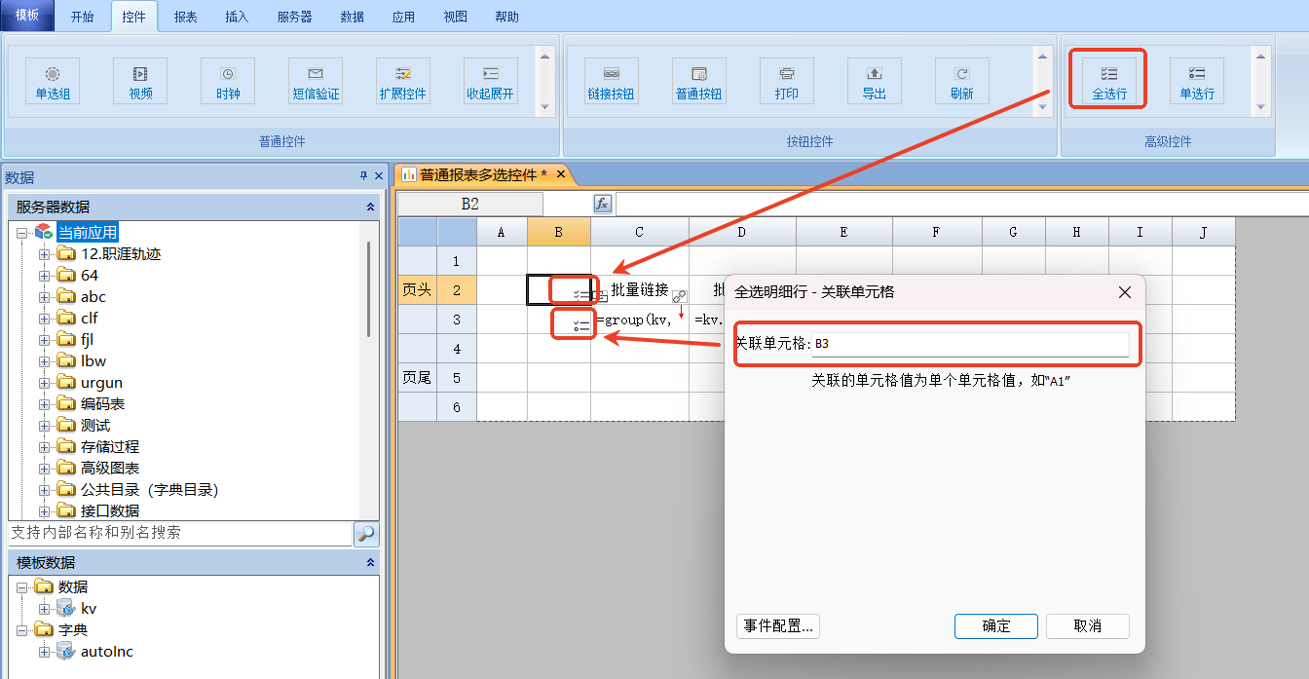Expand the kv dataset tree node
Viewport: 1309px width, 679px height.
tap(44, 609)
